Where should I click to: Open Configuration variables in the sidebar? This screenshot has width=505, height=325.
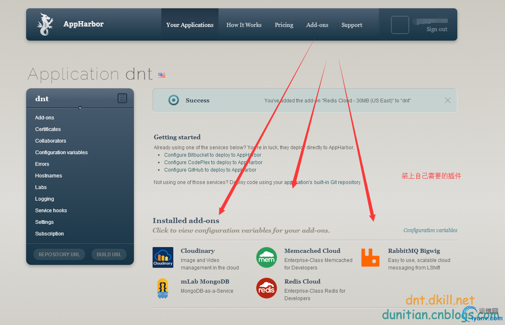61,153
